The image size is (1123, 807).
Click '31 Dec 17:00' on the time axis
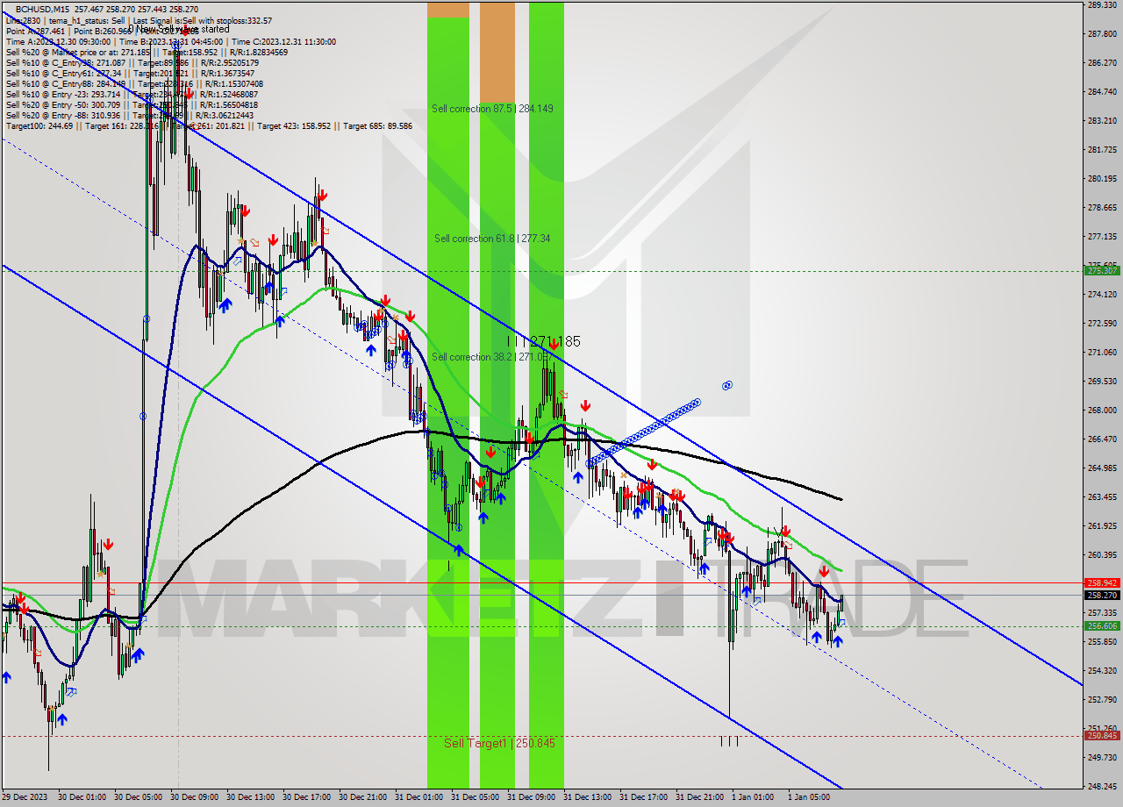click(x=643, y=797)
